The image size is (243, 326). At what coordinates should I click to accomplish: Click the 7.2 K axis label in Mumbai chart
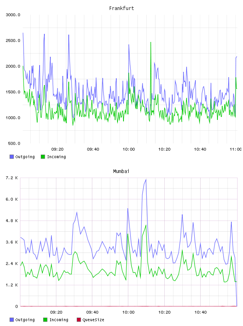pyautogui.click(x=12, y=178)
